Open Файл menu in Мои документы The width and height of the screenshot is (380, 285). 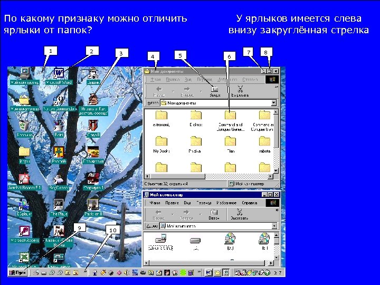(x=155, y=80)
